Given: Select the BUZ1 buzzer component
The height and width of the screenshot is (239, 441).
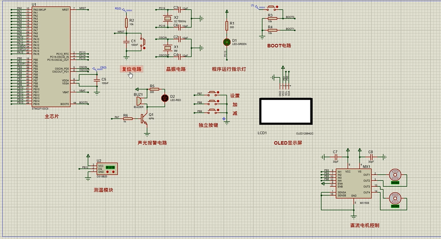Looking at the screenshot, I should 139,101.
